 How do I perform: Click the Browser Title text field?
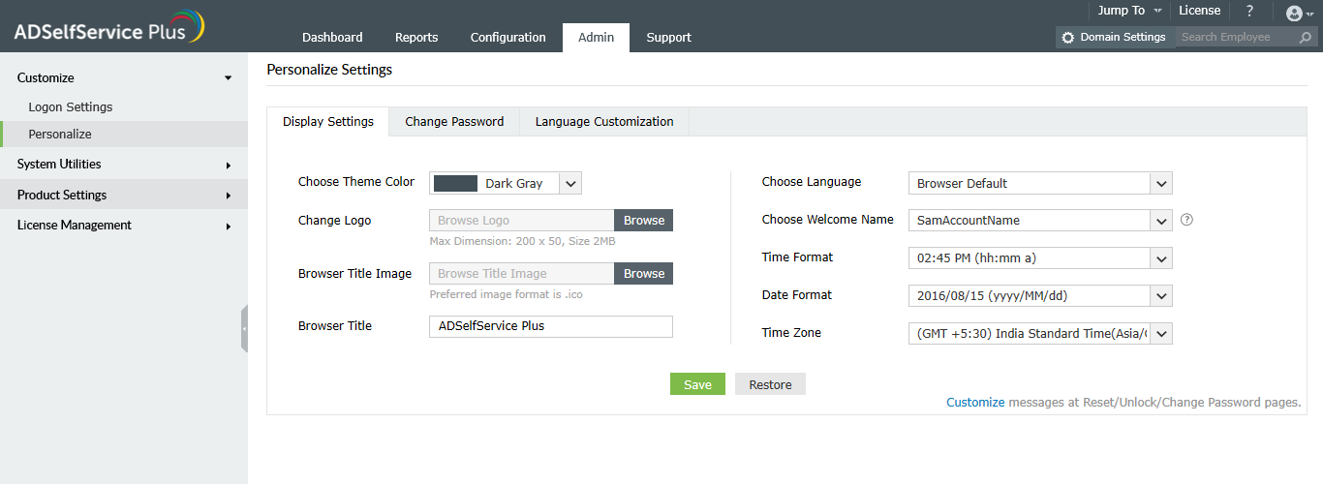tap(550, 326)
